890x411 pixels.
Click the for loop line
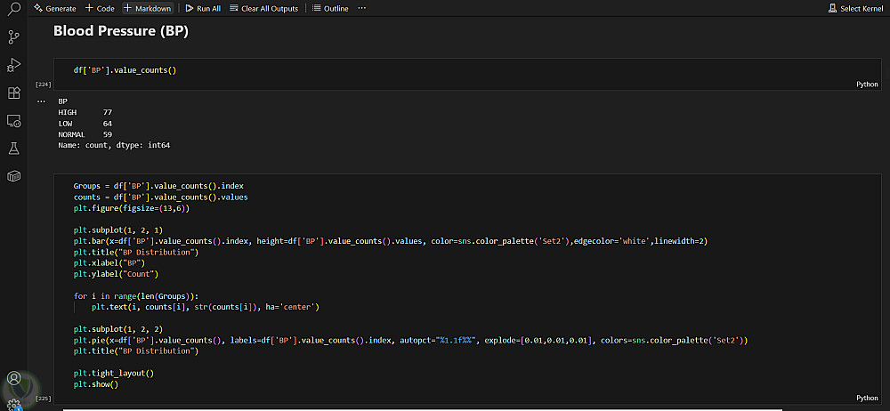136,296
